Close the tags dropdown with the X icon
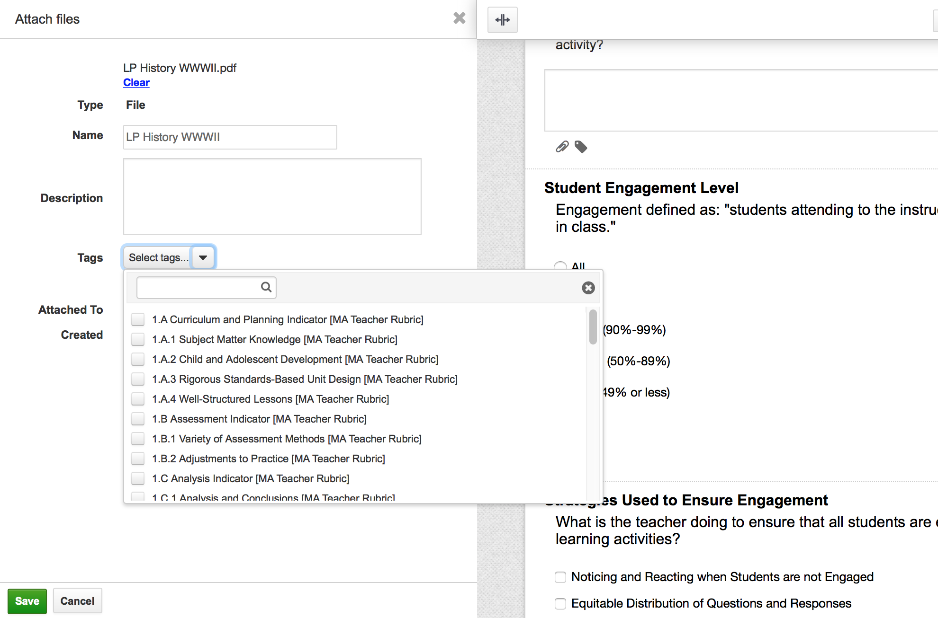The width and height of the screenshot is (938, 618). tap(588, 288)
